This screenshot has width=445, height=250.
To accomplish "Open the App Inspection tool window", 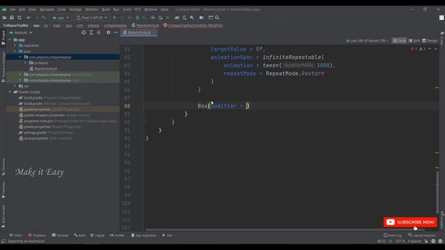I will [144, 235].
